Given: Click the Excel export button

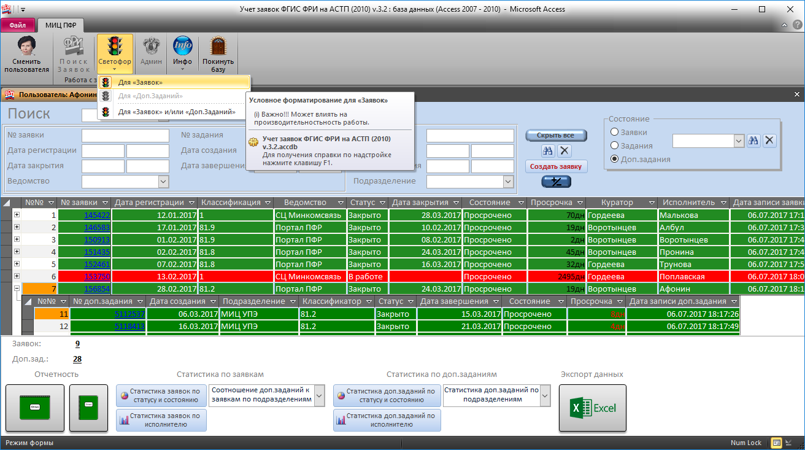Looking at the screenshot, I should click(592, 408).
